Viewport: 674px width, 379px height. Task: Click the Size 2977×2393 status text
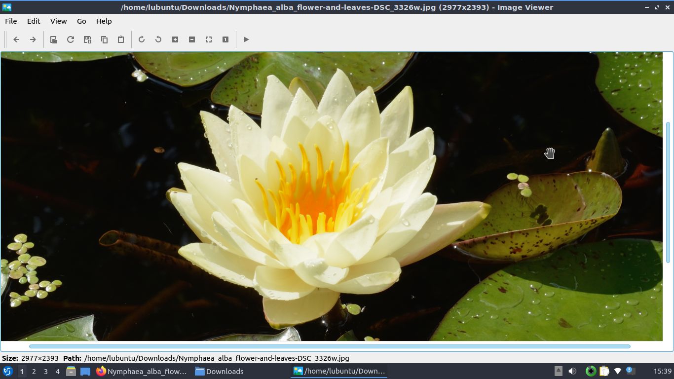point(31,358)
